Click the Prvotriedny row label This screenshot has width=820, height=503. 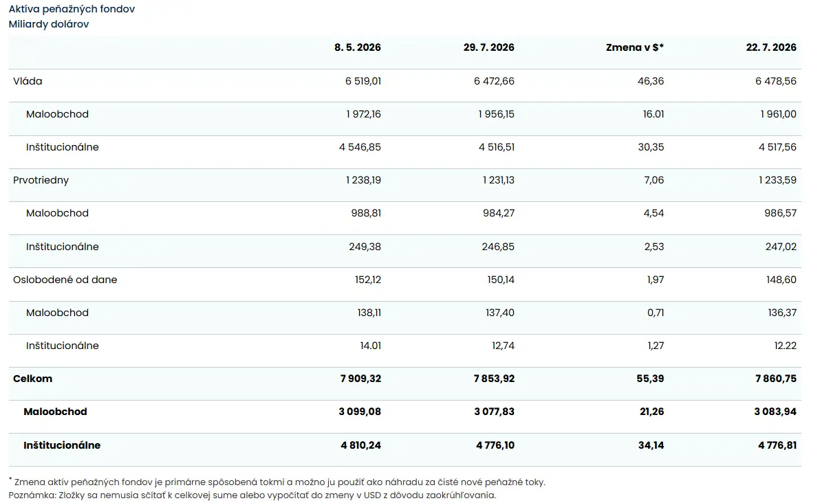pyautogui.click(x=41, y=180)
